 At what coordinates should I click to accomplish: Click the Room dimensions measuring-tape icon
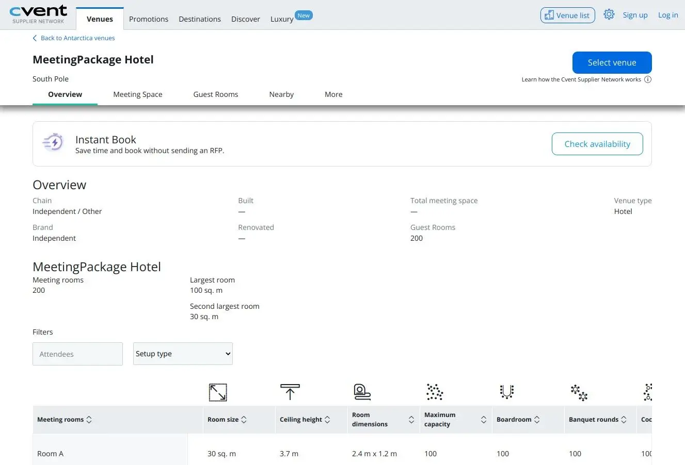click(x=362, y=392)
